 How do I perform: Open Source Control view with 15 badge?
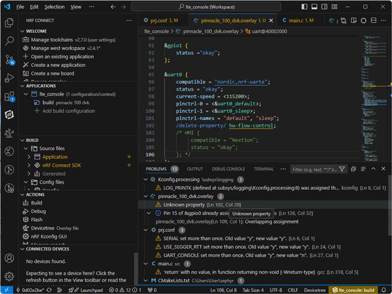tap(10, 59)
